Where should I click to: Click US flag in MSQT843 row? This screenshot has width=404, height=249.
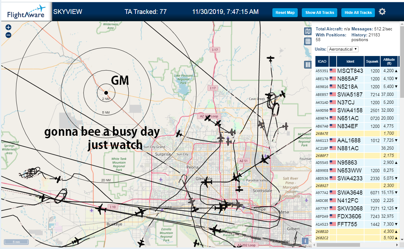click(x=333, y=71)
